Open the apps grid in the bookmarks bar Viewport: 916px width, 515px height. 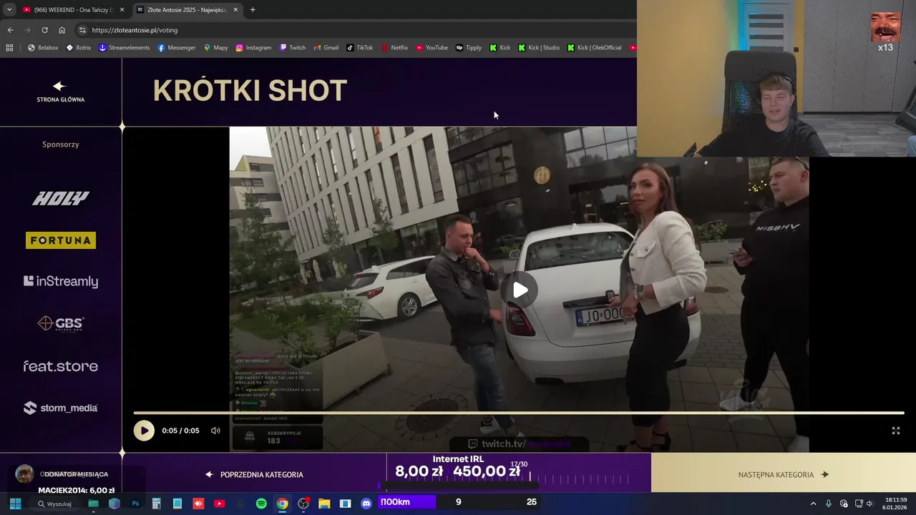9,48
